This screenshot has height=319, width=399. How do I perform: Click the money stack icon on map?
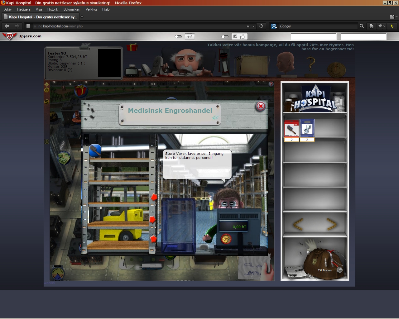[64, 158]
